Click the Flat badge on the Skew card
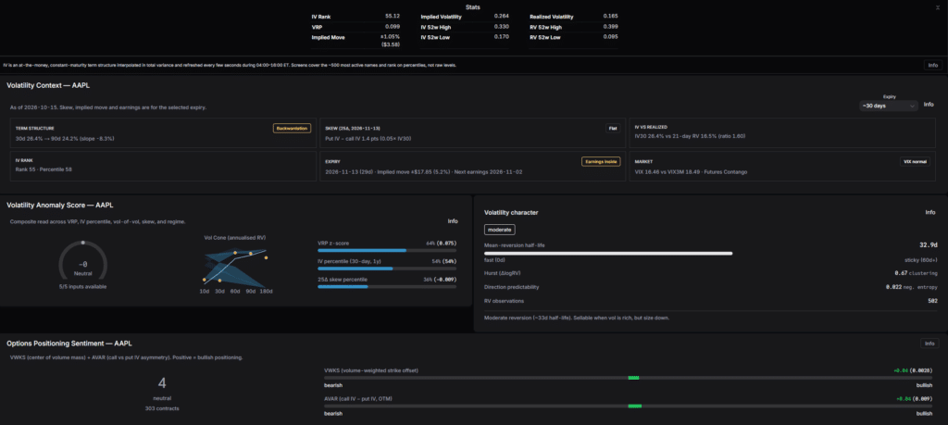This screenshot has height=425, width=948. pyautogui.click(x=613, y=128)
